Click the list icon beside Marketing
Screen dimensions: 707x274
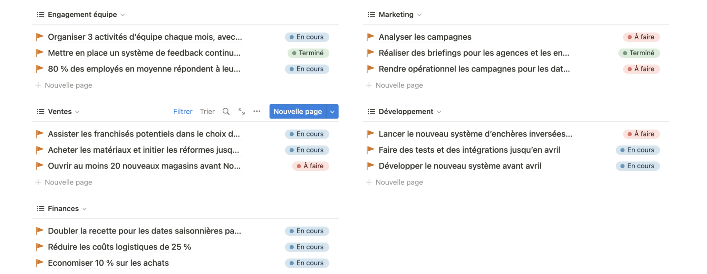tap(371, 15)
